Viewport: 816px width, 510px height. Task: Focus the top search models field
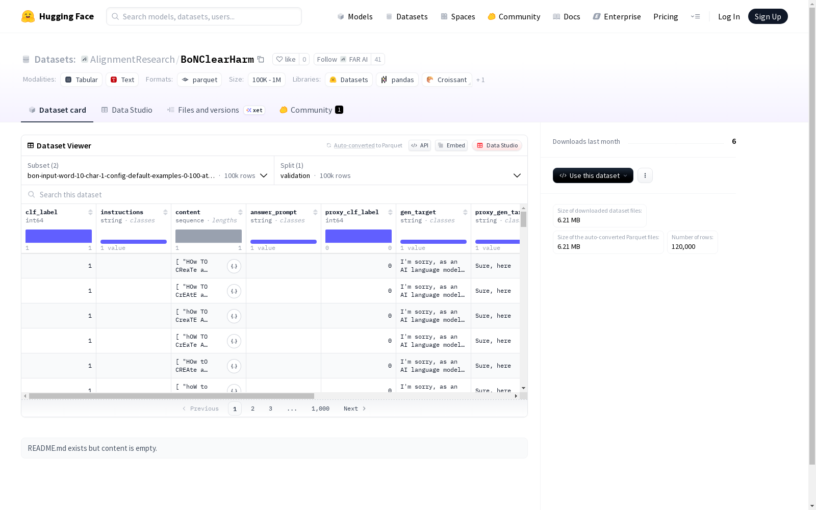click(204, 16)
